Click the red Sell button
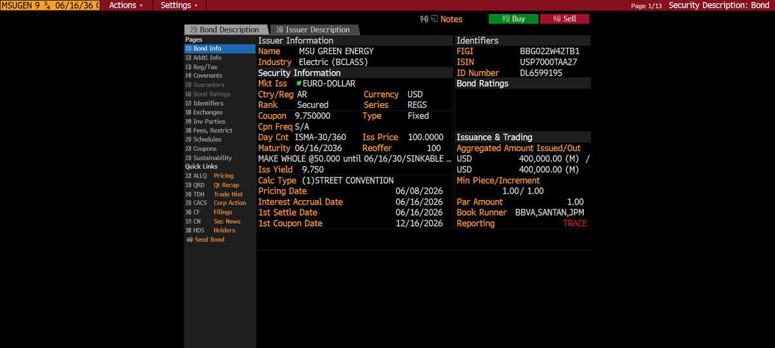This screenshot has width=775, height=348. pos(564,19)
